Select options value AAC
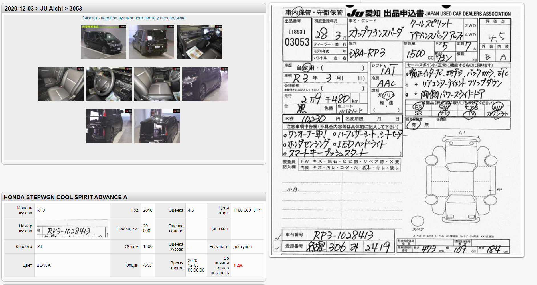Screen dimensions: 537x285 click(147, 265)
